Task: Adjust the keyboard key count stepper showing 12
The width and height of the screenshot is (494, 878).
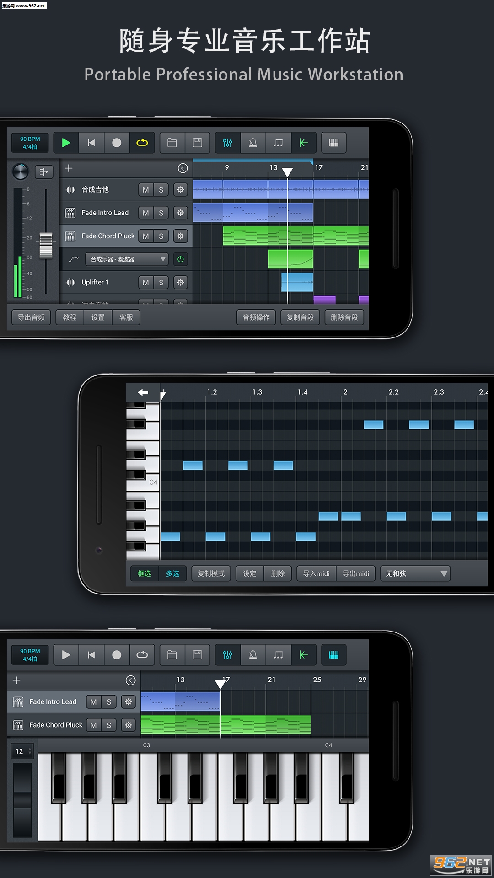Action: (22, 751)
